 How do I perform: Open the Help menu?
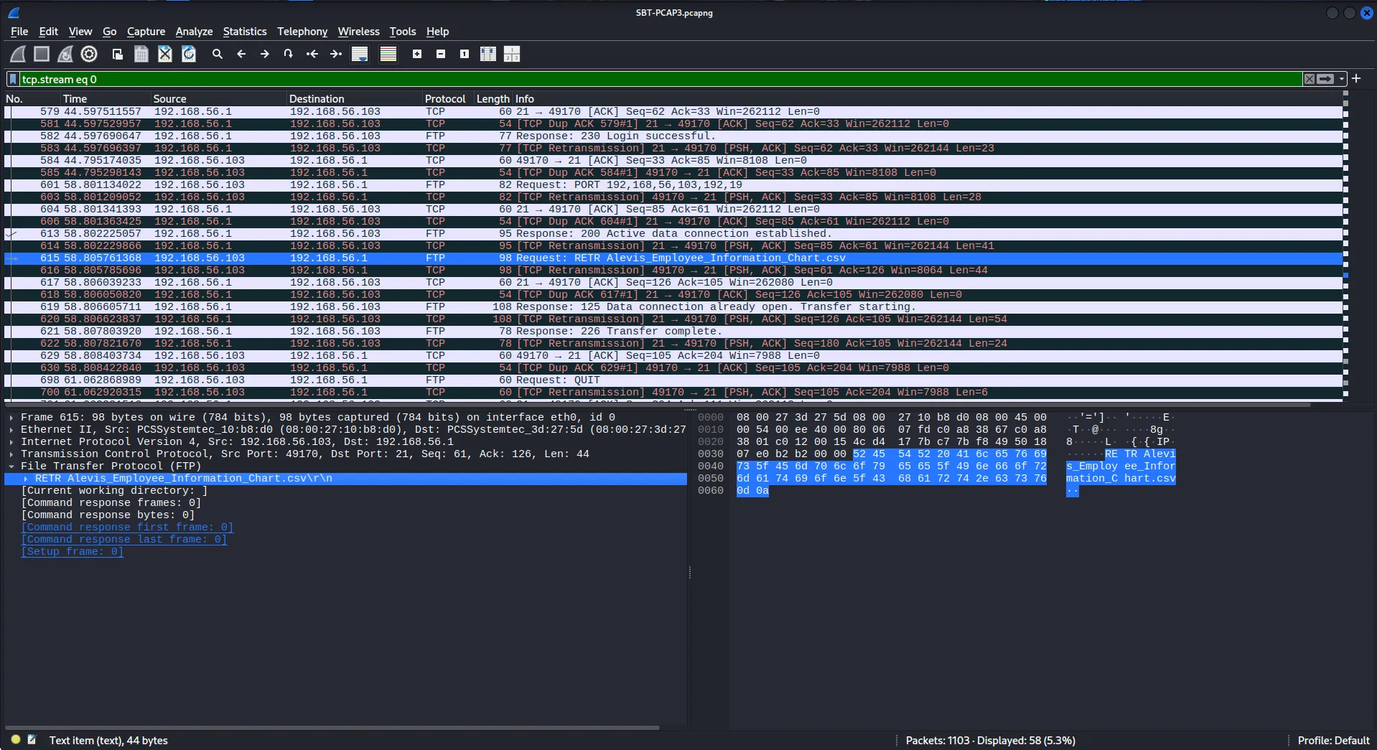(437, 32)
